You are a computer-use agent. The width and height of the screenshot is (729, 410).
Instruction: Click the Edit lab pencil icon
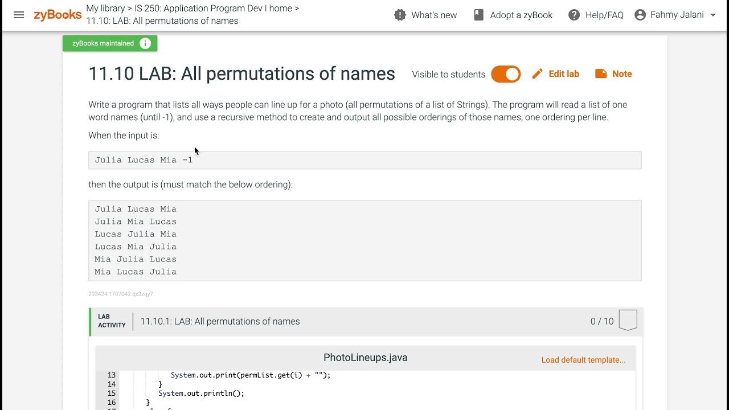[x=537, y=74]
